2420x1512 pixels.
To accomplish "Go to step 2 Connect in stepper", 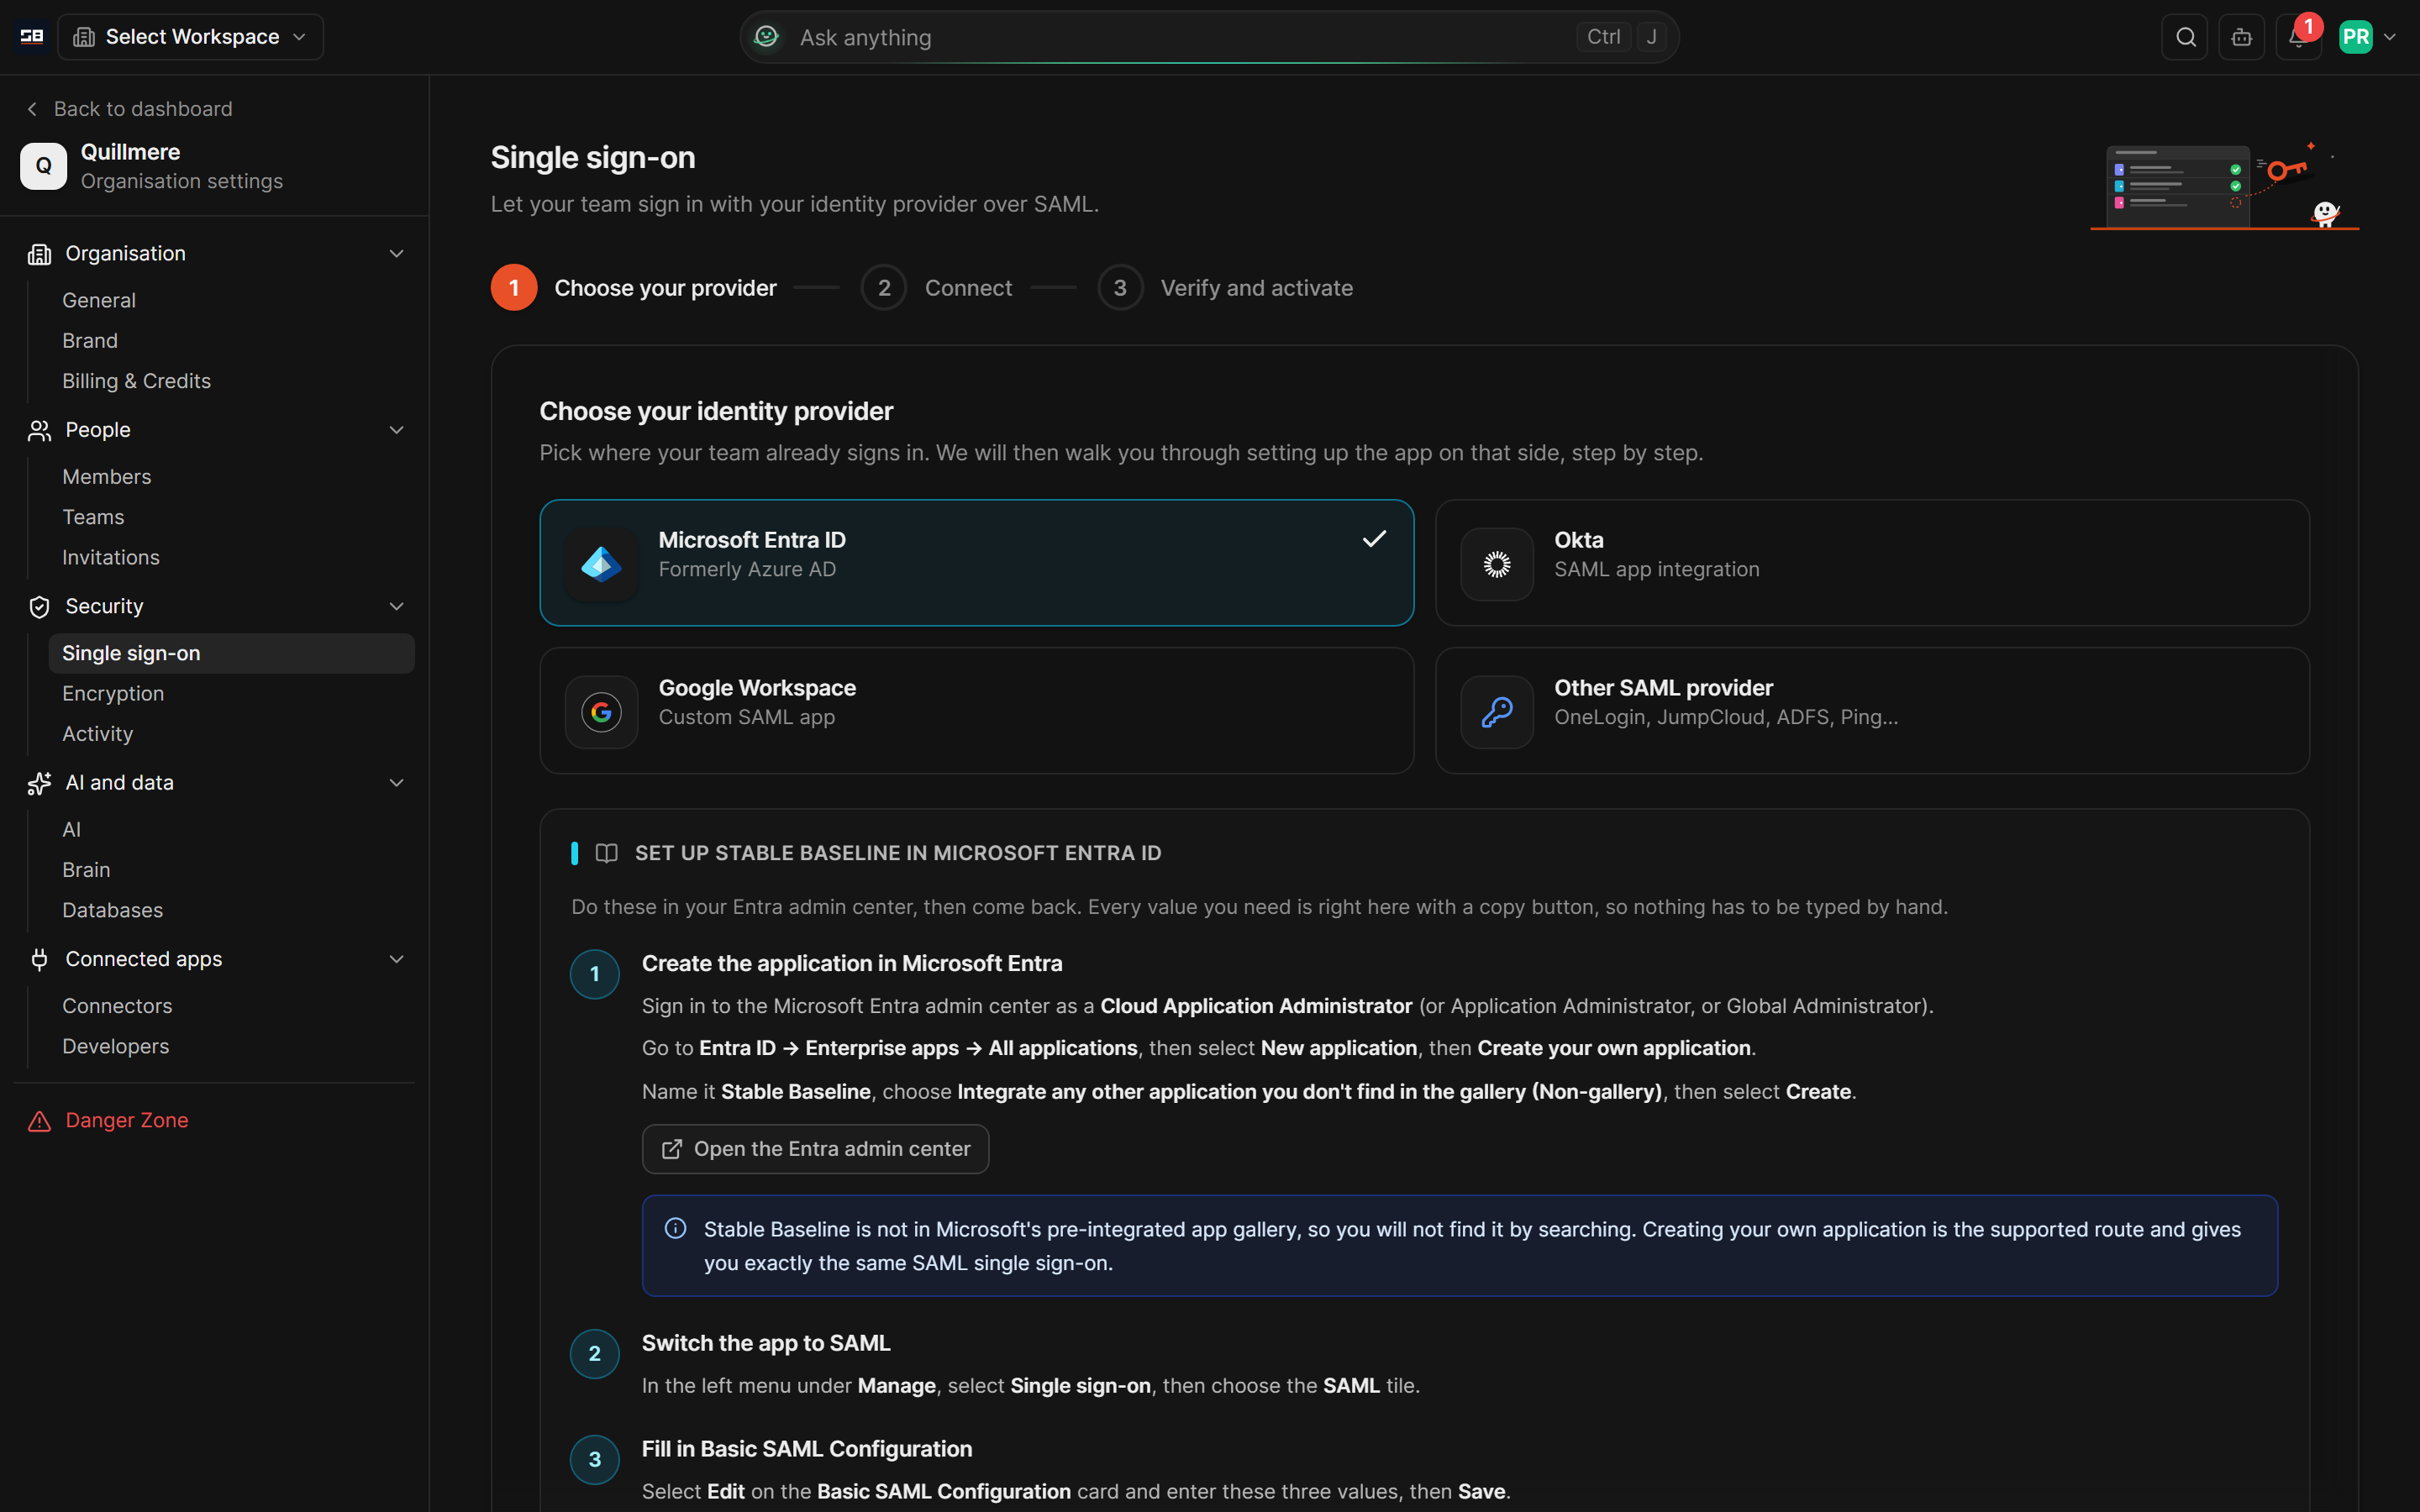I will [937, 288].
